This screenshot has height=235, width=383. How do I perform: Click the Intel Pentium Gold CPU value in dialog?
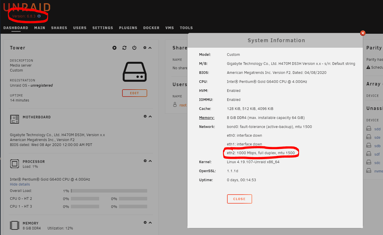coord(267,82)
